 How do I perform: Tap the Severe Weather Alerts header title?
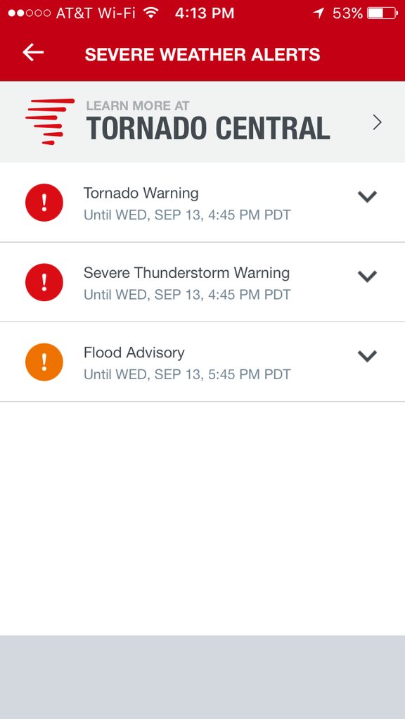pyautogui.click(x=202, y=55)
